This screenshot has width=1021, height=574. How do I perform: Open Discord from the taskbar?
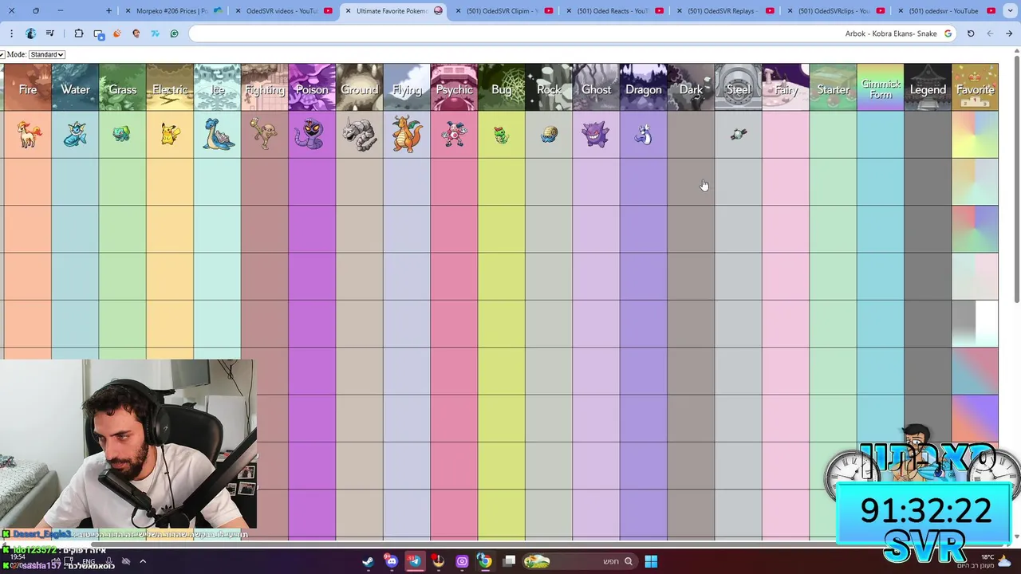391,561
